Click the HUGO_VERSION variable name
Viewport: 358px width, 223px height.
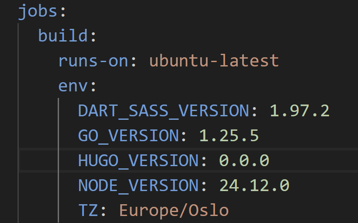click(139, 160)
